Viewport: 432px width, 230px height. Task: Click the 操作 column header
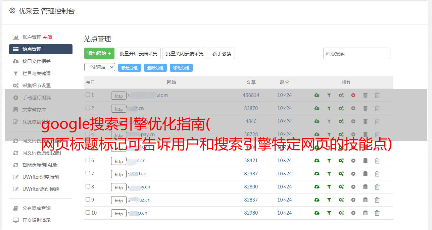pos(347,82)
